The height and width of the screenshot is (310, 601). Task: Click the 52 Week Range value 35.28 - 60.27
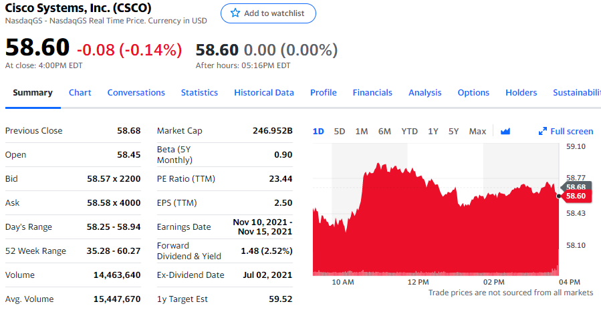[x=114, y=251]
